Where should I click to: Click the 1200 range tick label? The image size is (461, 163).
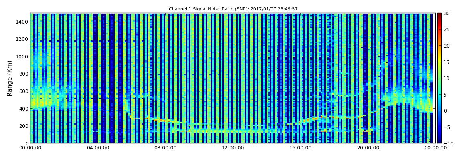pyautogui.click(x=22, y=39)
